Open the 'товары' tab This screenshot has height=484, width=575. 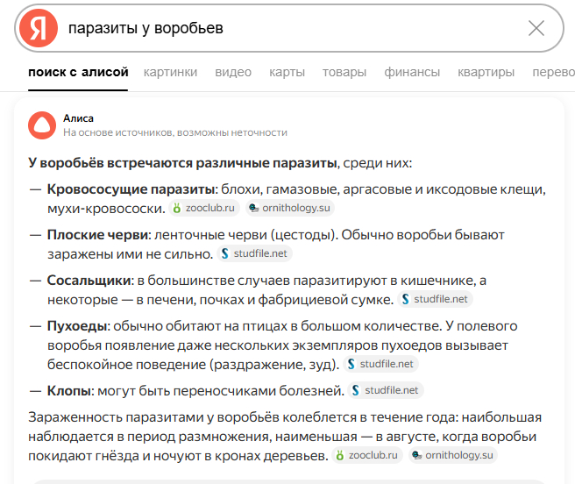344,72
